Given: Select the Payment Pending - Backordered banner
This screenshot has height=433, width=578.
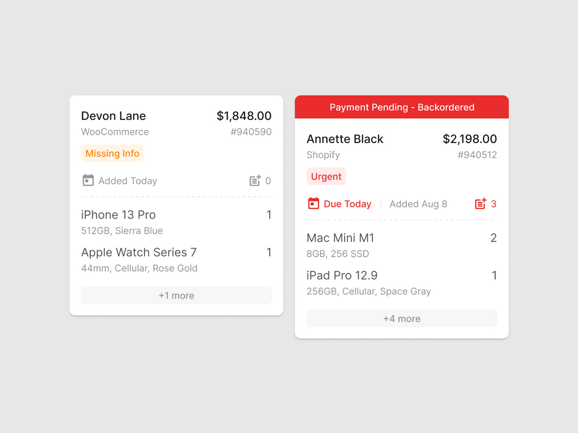Looking at the screenshot, I should (x=401, y=107).
